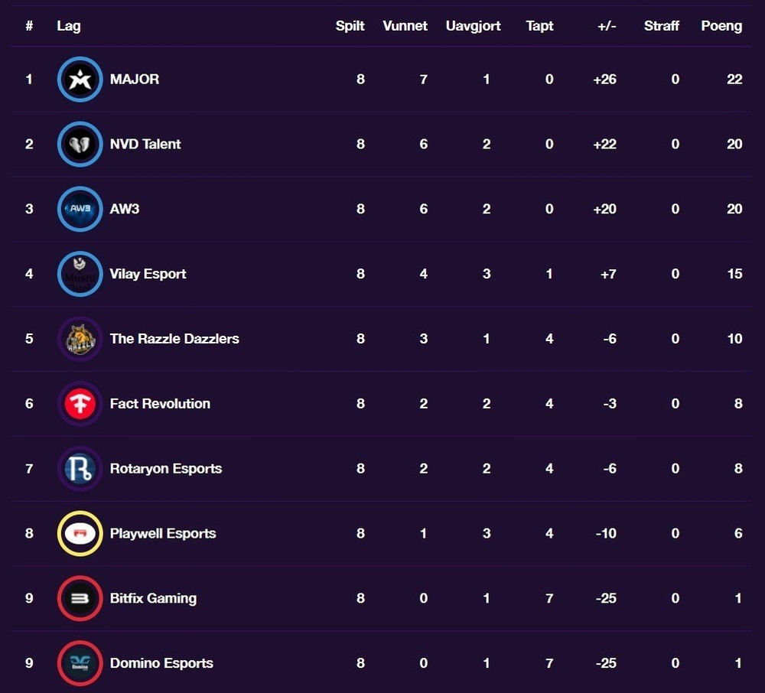Click the Domino Esports logo
This screenshot has width=765, height=693.
80,663
